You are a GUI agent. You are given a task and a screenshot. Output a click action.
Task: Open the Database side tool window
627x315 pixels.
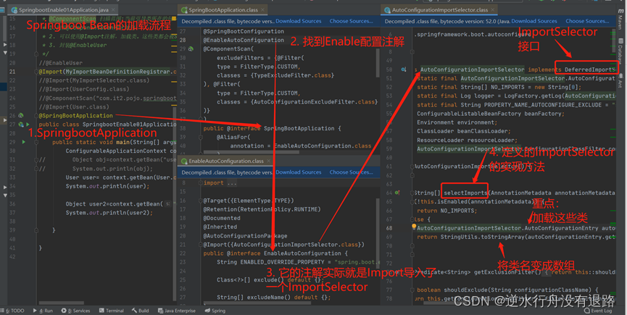pos(620,50)
